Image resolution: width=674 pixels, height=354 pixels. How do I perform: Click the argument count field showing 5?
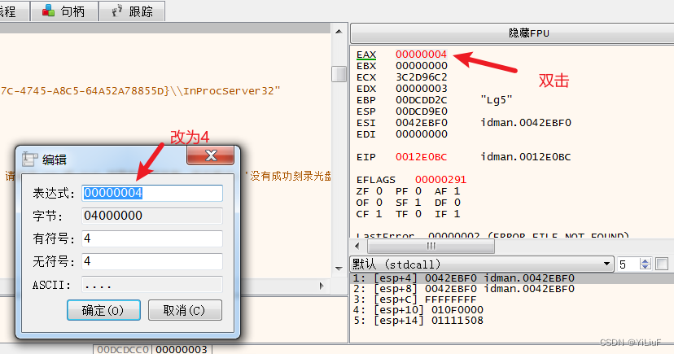[x=628, y=264]
